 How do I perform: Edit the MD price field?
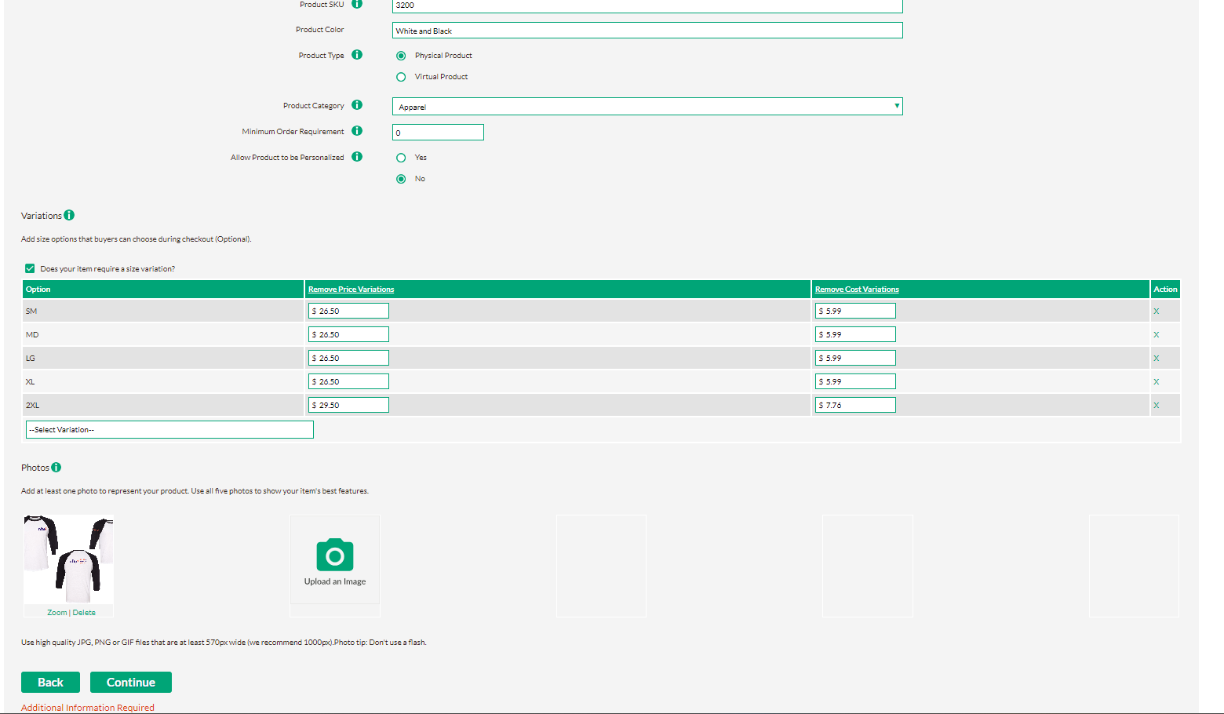pyautogui.click(x=348, y=334)
